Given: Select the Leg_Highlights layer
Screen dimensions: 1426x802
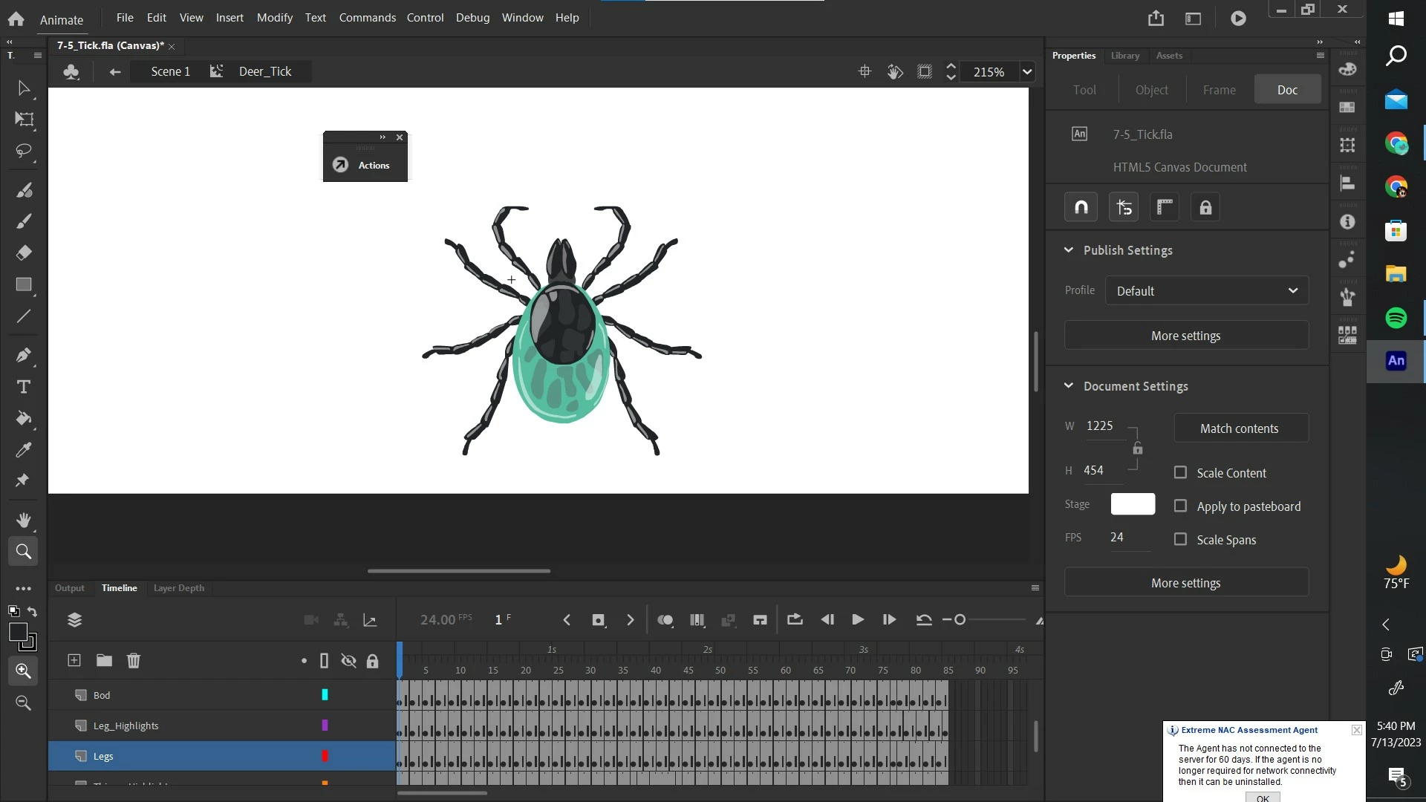Looking at the screenshot, I should point(126,726).
